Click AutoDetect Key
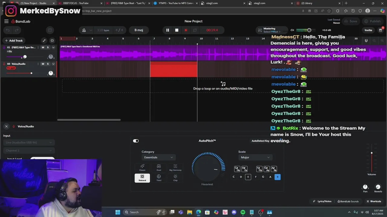Image resolution: width=387 pixels, height=217 pixels. click(260, 141)
